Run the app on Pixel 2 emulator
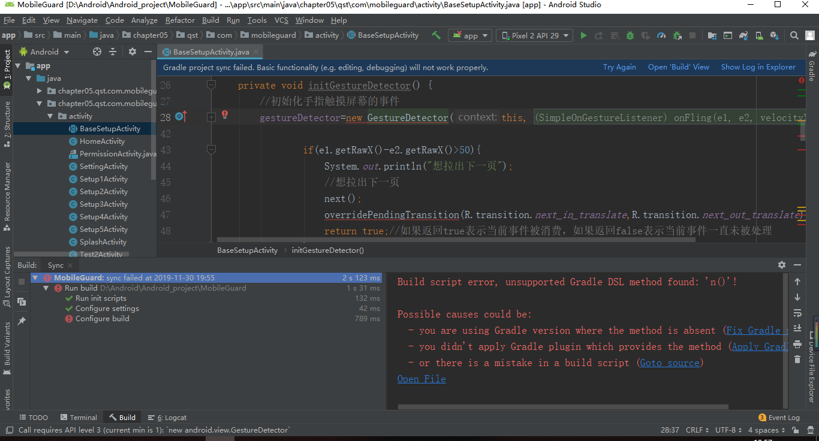This screenshot has height=441, width=819. tap(583, 35)
